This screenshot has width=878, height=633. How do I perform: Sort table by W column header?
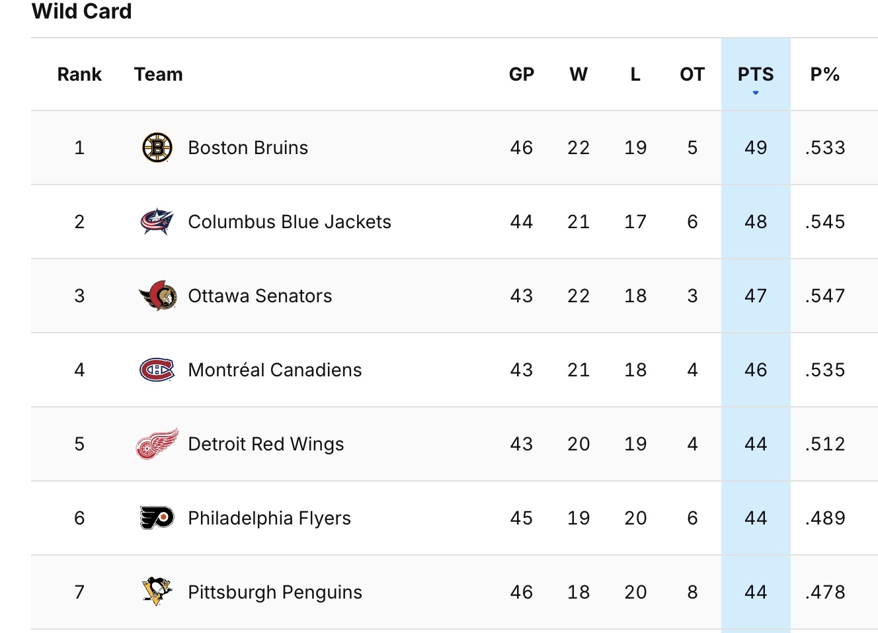coord(579,74)
